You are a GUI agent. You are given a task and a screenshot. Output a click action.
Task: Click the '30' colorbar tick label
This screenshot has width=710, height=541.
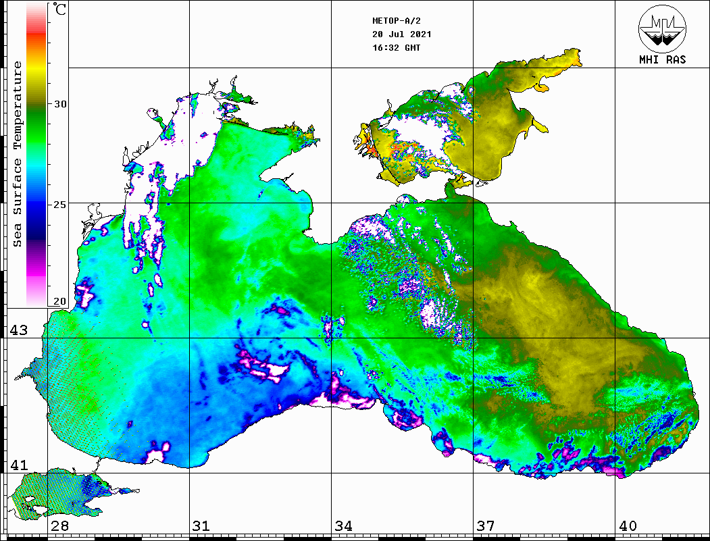[x=60, y=104]
